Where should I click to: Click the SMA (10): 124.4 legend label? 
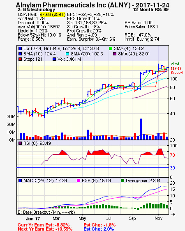click(39, 54)
